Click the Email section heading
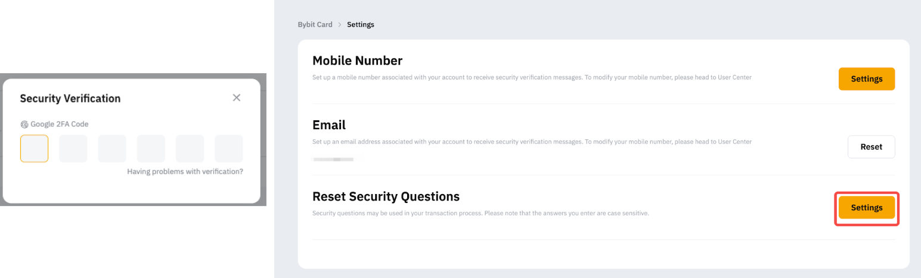This screenshot has width=921, height=278. (329, 125)
